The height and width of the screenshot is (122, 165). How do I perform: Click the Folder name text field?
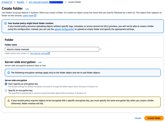52,49
